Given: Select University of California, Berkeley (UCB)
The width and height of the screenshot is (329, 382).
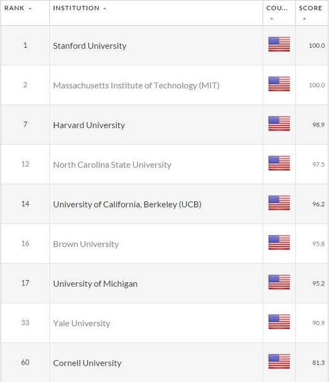Looking at the screenshot, I should point(127,204).
